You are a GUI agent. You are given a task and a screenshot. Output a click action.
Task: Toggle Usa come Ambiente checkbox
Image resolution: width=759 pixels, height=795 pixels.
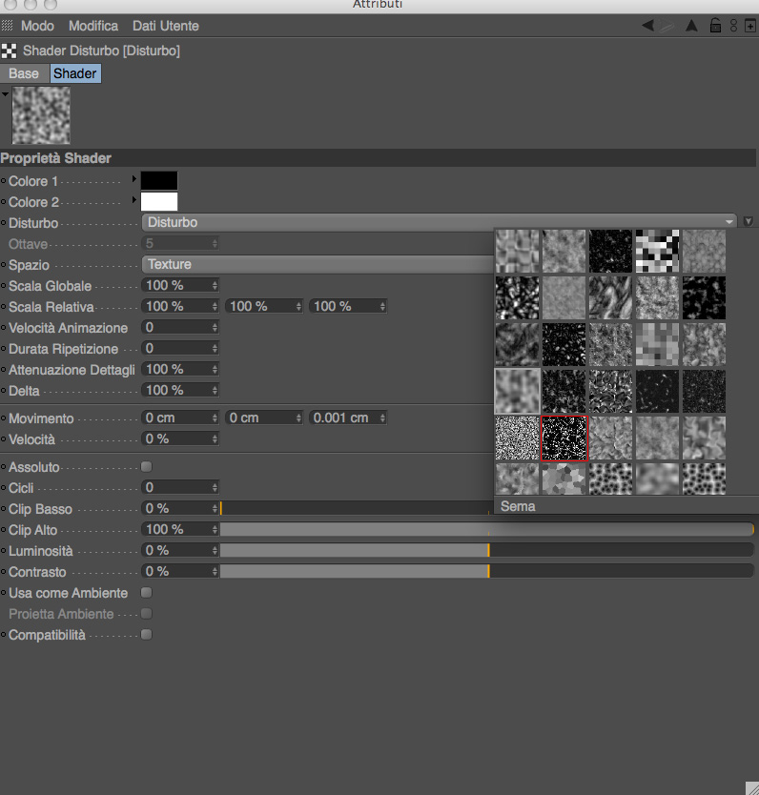click(147, 593)
